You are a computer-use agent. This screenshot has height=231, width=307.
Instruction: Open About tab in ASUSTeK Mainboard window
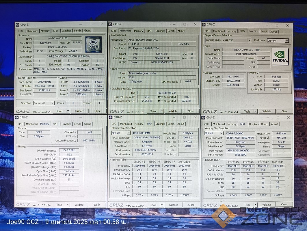[181, 31]
